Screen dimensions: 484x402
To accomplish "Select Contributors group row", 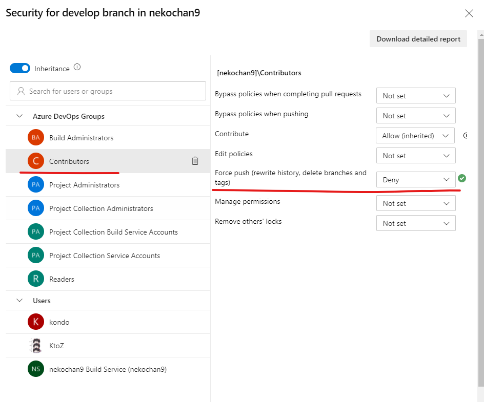I will point(108,161).
